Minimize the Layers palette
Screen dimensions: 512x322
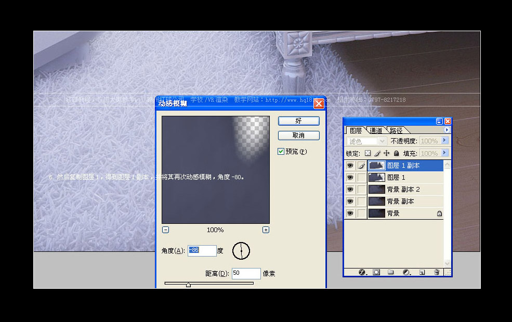[x=439, y=121]
